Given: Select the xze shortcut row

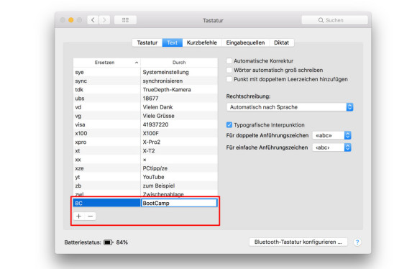Looking at the screenshot, I should coord(145,168).
